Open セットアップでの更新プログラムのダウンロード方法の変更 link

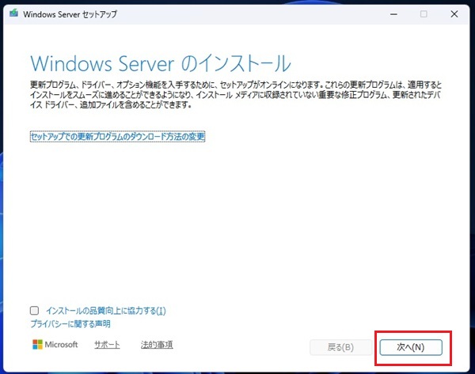pos(117,137)
